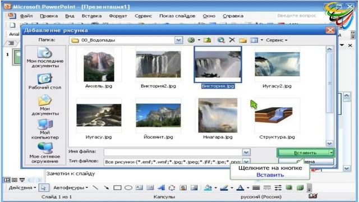
Task: Choose dash style on drawing toolbar
Action: click(x=267, y=188)
